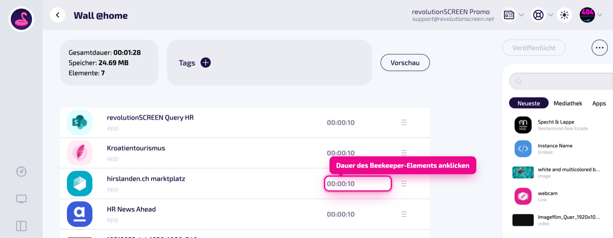Open the layout columns icon in sidebar
The height and width of the screenshot is (238, 613).
[x=21, y=226]
